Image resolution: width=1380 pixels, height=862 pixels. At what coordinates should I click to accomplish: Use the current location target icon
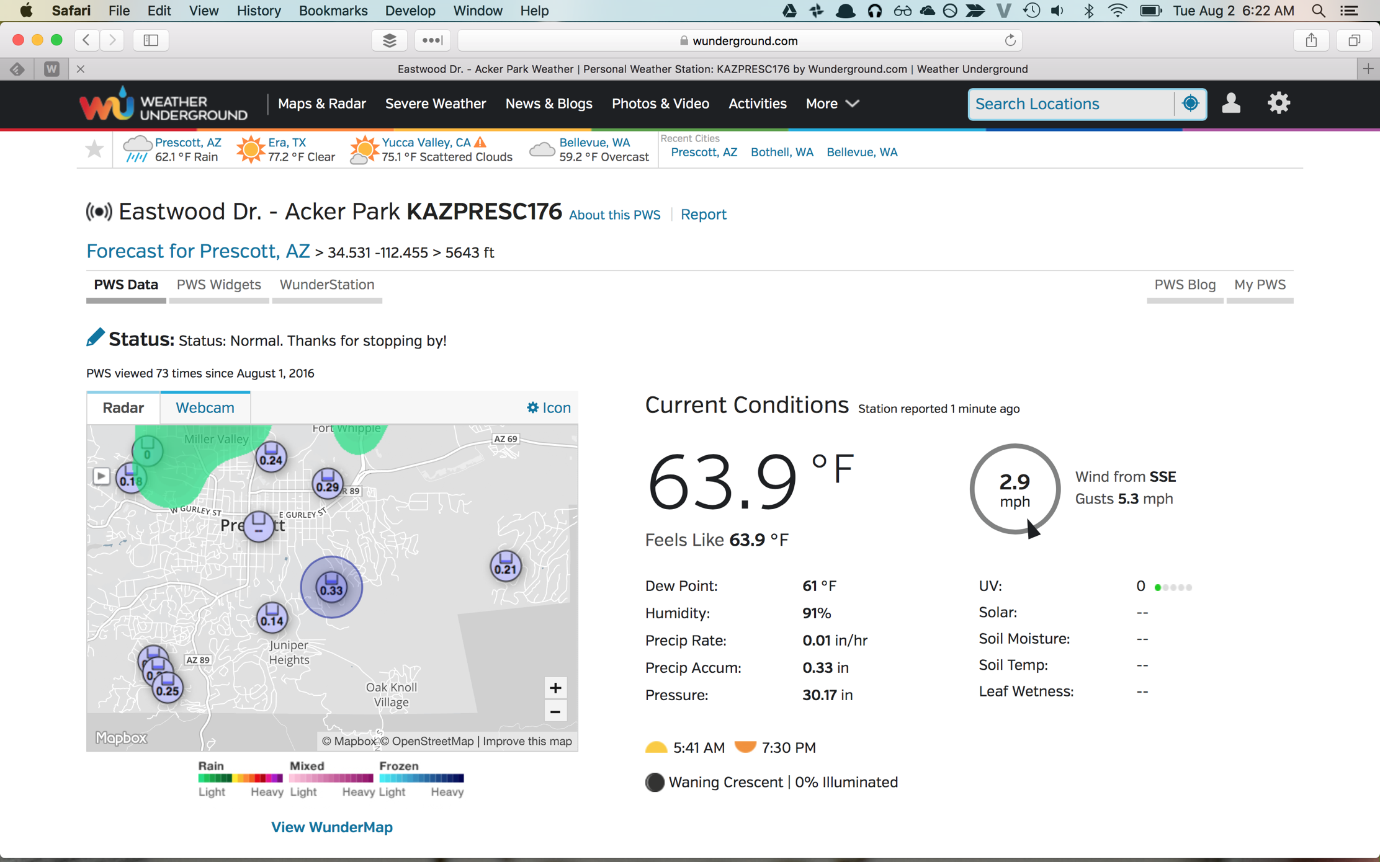point(1190,104)
